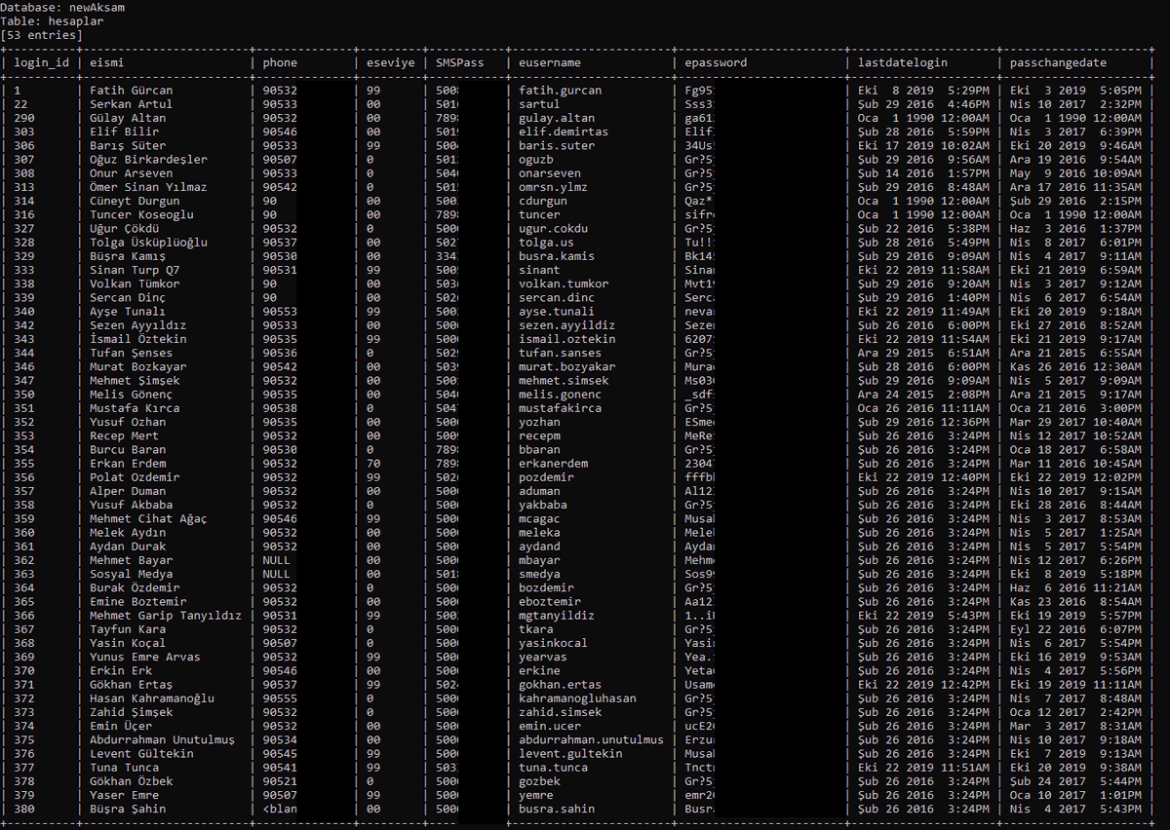Image resolution: width=1170 pixels, height=830 pixels.
Task: Select the 'passchangedate' column header
Action: pos(1059,62)
